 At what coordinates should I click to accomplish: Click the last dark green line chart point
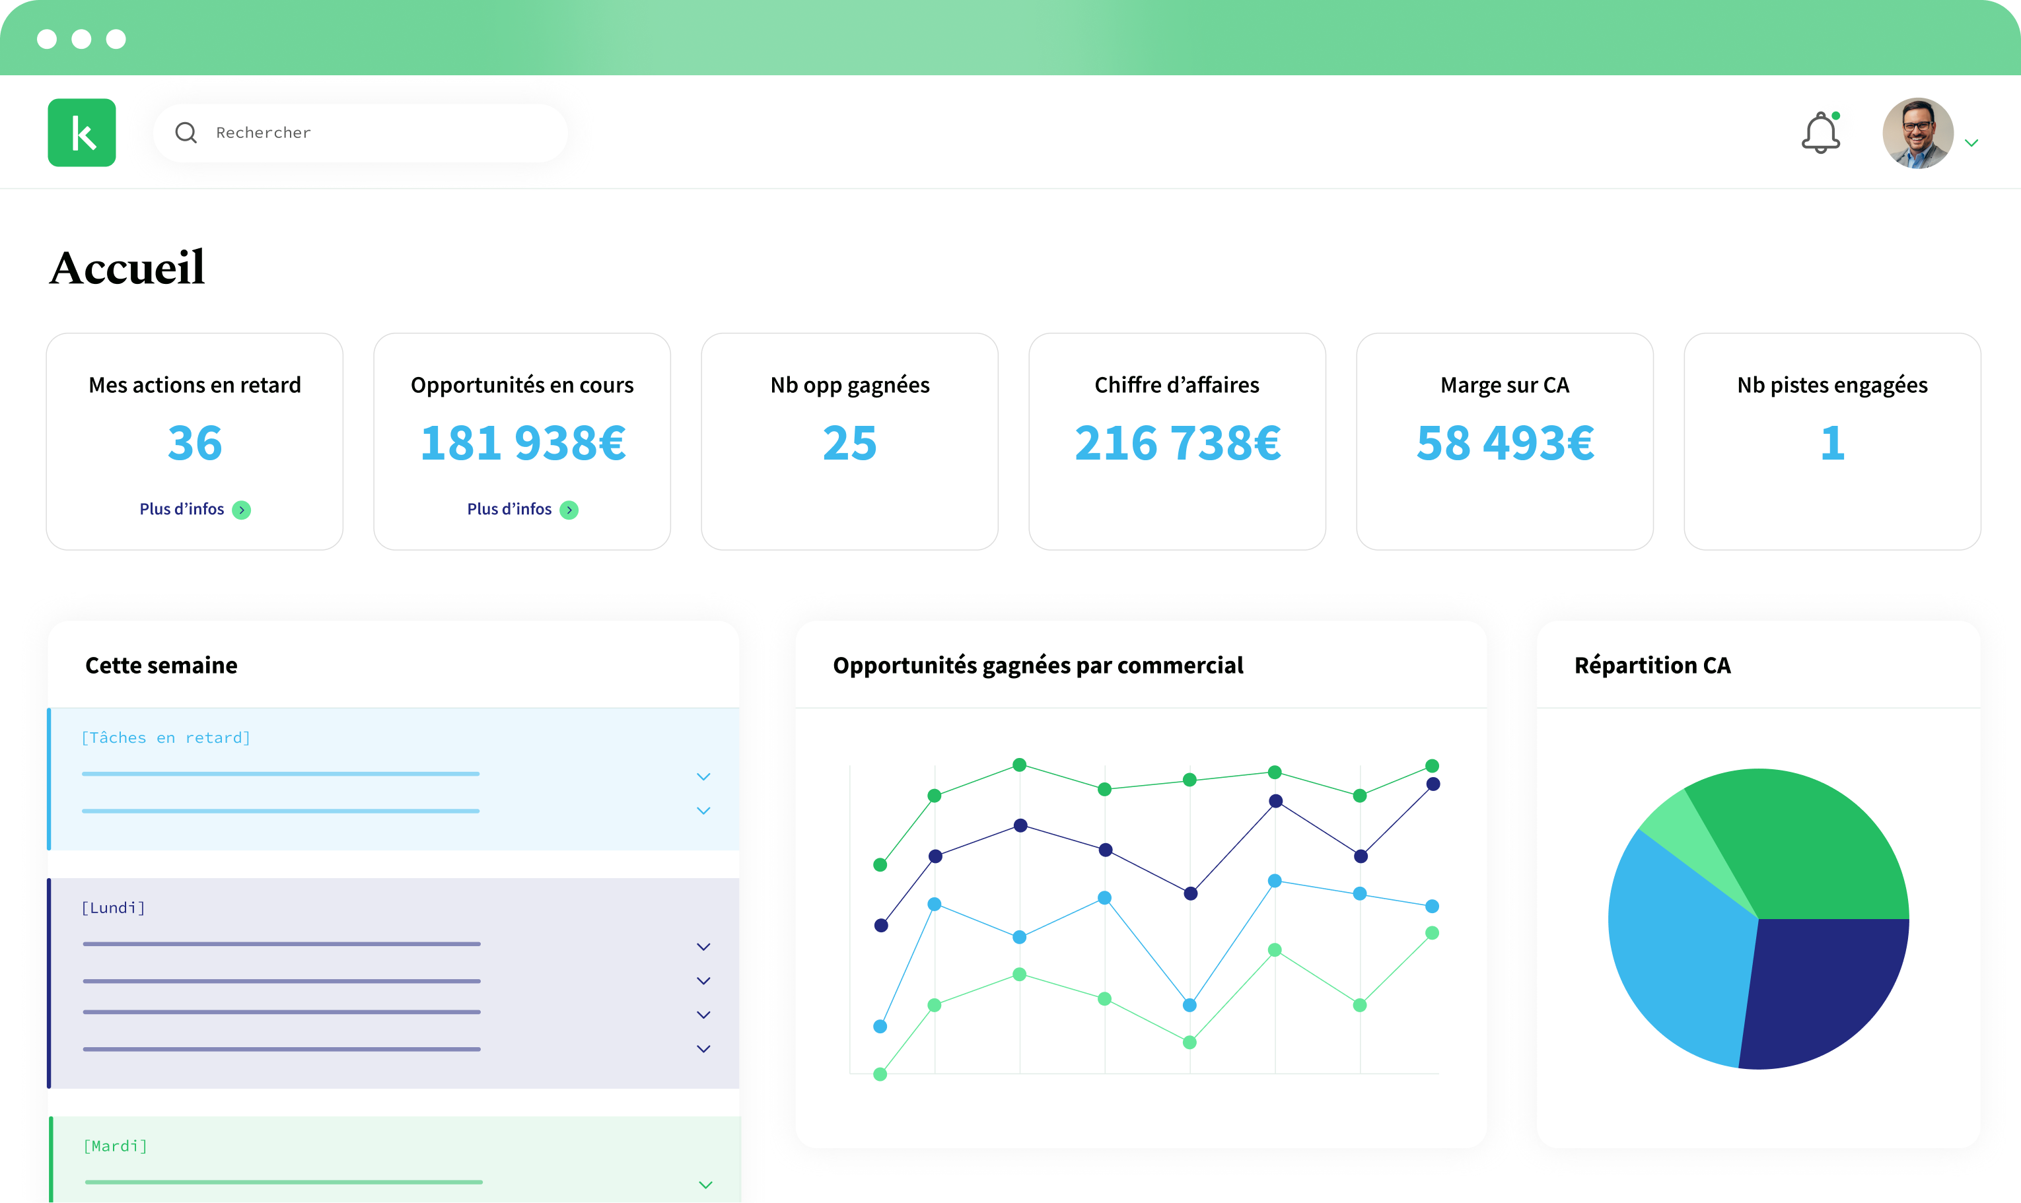(1433, 766)
